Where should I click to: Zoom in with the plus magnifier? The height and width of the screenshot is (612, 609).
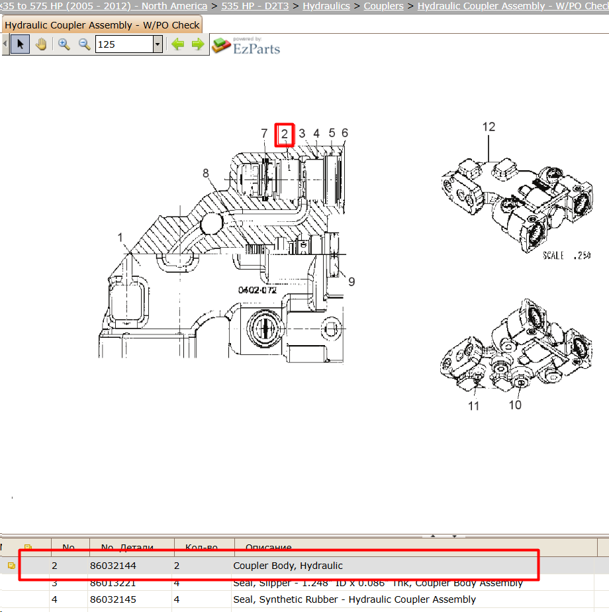(64, 44)
